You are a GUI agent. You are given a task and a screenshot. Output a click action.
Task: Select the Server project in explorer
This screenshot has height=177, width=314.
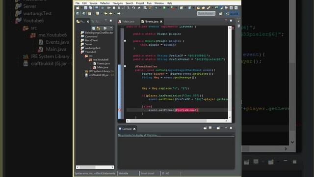[x=86, y=44]
